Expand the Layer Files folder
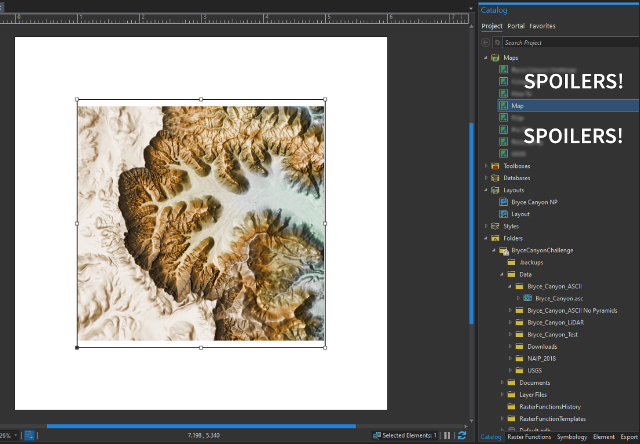This screenshot has height=444, width=640. pos(502,395)
